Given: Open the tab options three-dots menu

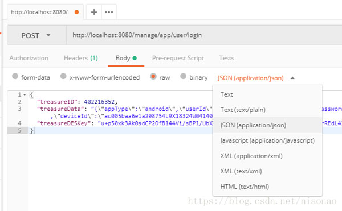Looking at the screenshot, I should pyautogui.click(x=109, y=12).
